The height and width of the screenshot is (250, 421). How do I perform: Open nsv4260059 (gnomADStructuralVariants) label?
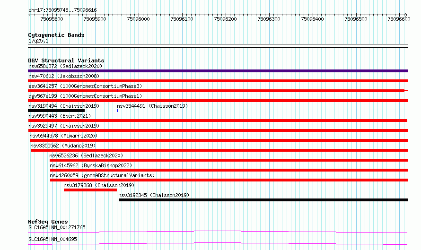pyautogui.click(x=102, y=175)
